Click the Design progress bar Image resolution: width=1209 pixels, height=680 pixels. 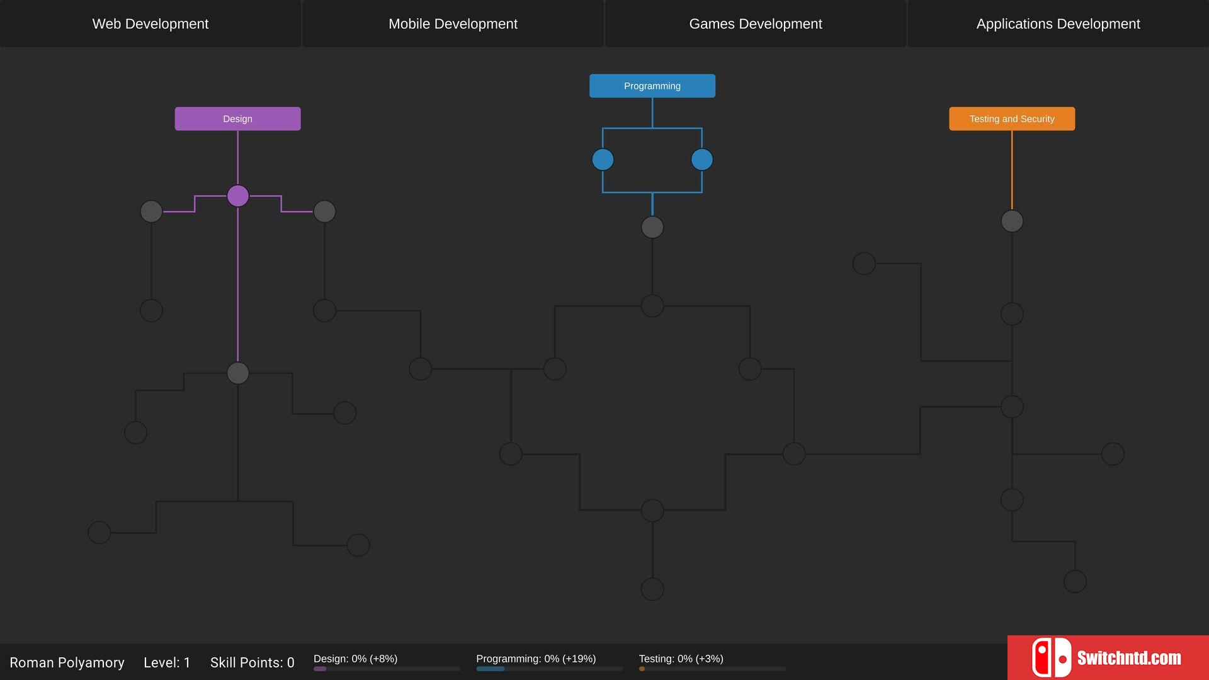coord(387,669)
